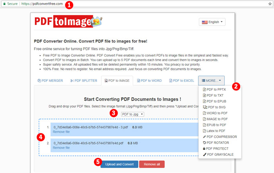This screenshot has width=274, height=173.
Task: Click the Latex to PDF file icon
Action: [204, 131]
